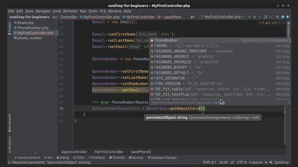The image size is (298, 167).
Task: Open Database Changes tool window
Action: click(x=163, y=158)
